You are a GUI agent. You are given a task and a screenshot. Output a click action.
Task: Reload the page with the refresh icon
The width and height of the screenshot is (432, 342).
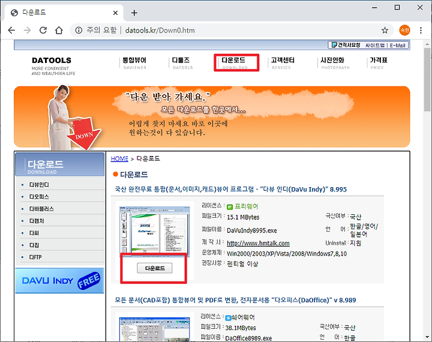coord(43,30)
